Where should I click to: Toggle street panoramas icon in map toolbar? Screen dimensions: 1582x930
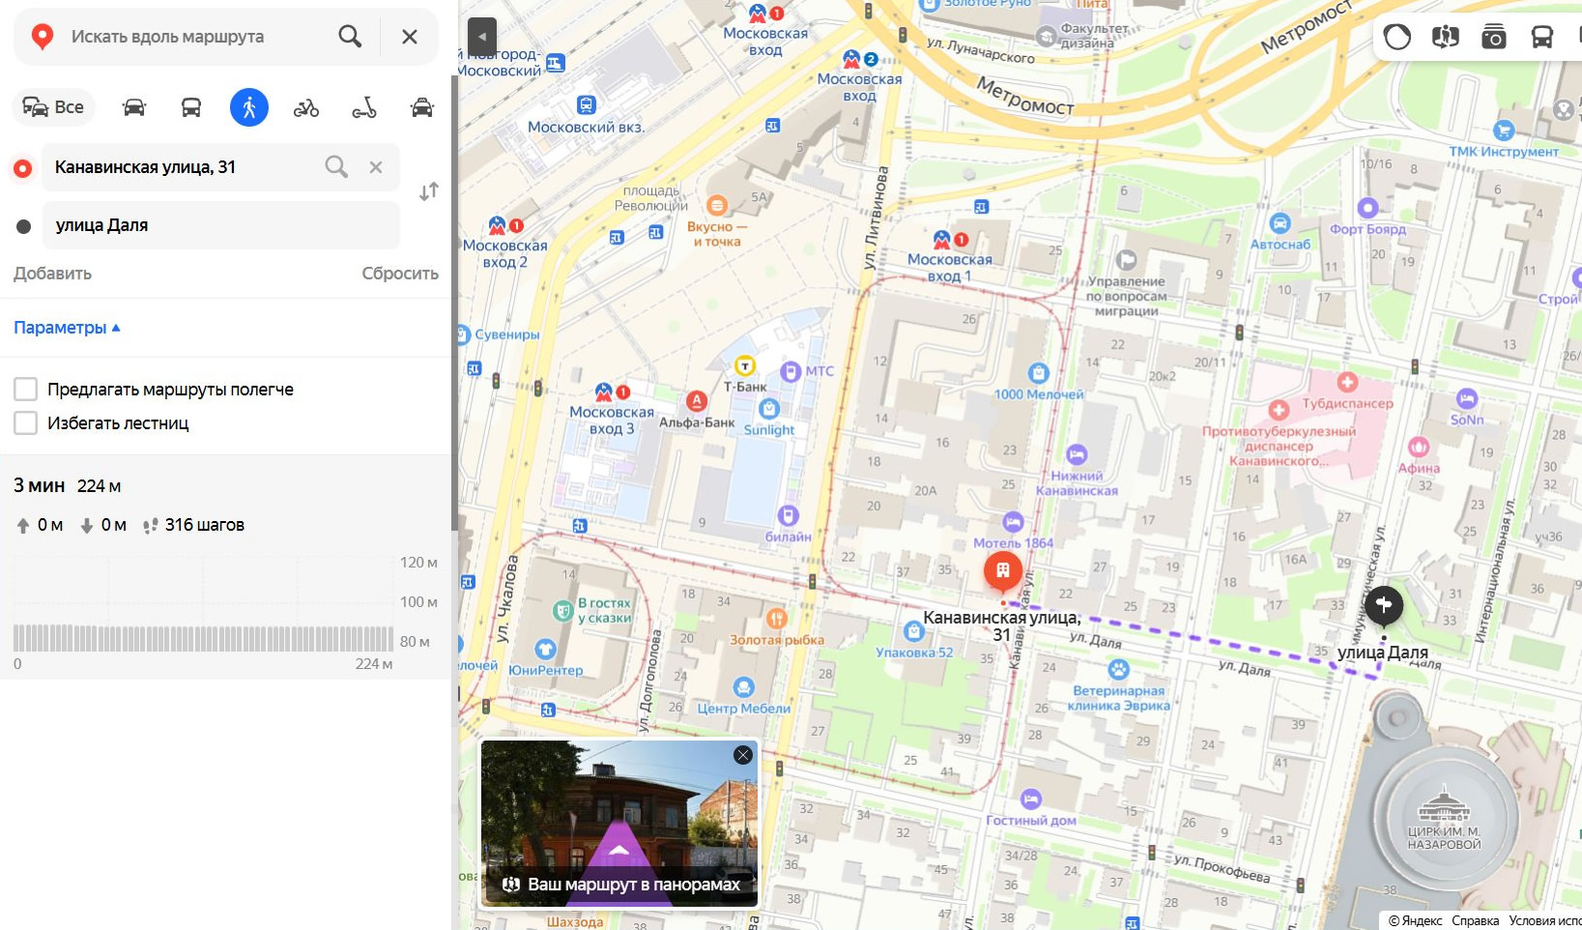1446,37
